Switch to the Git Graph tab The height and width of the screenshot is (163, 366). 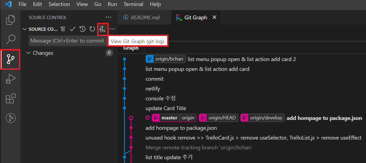tap(196, 17)
